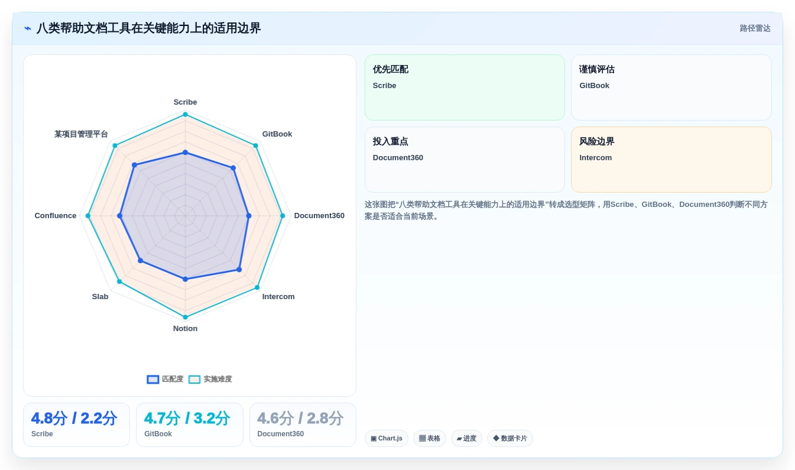Click the GitBook 4.7分 / 3.2分 stat card
This screenshot has width=795, height=470.
click(190, 425)
